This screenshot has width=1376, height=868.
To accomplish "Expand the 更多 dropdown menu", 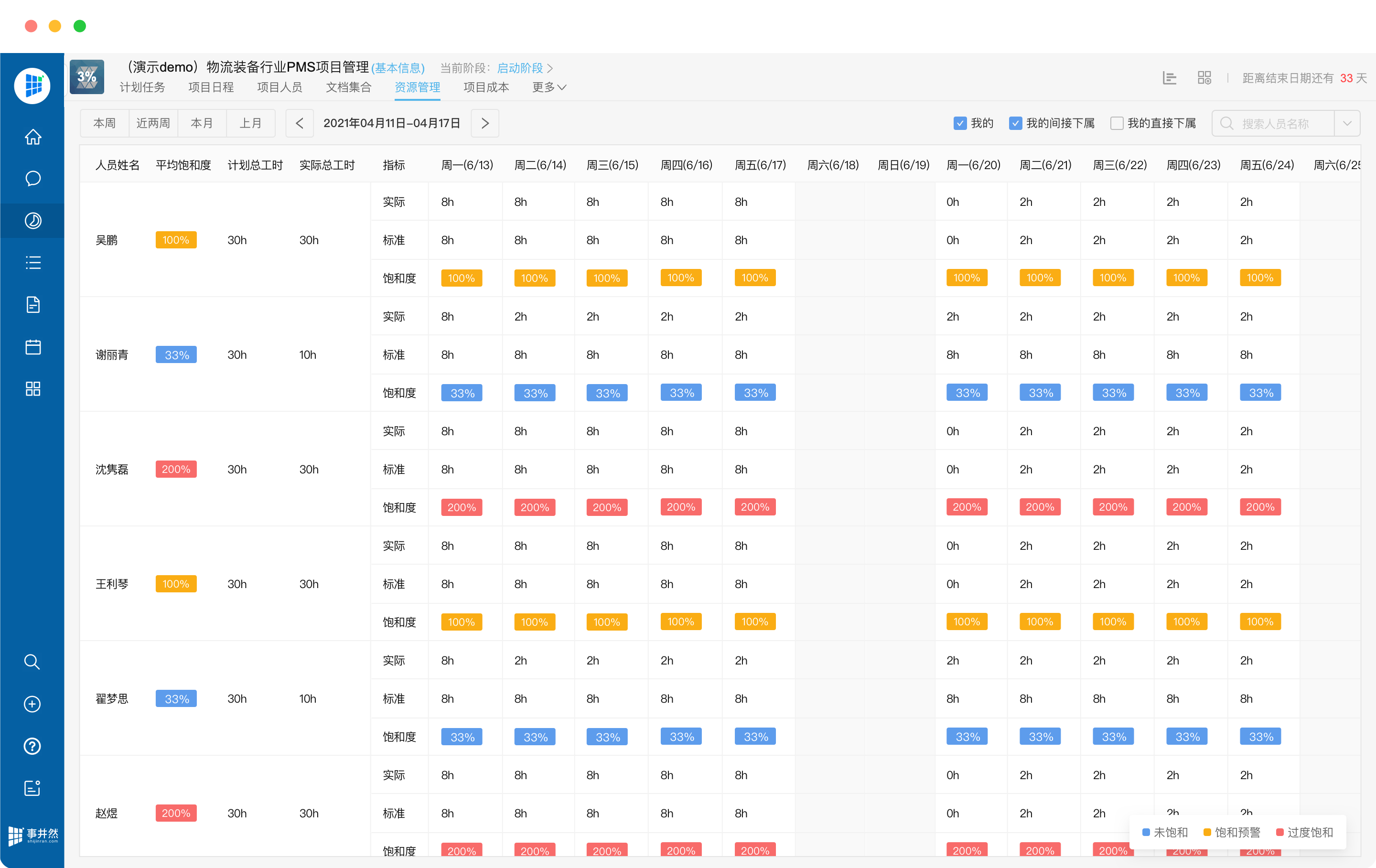I will 548,87.
